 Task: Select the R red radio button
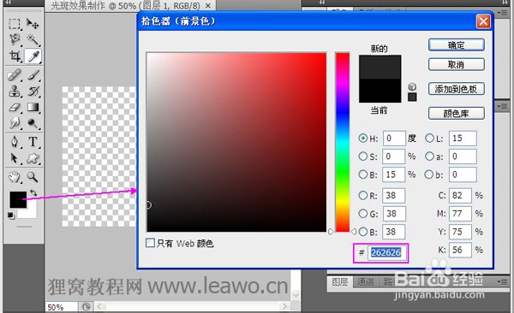[363, 196]
